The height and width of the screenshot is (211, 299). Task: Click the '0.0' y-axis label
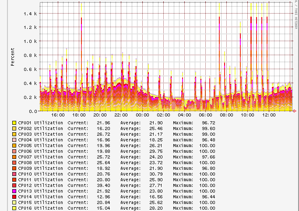pyautogui.click(x=33, y=111)
